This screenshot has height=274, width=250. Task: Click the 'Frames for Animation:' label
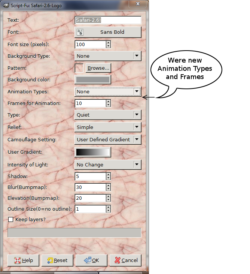point(34,103)
